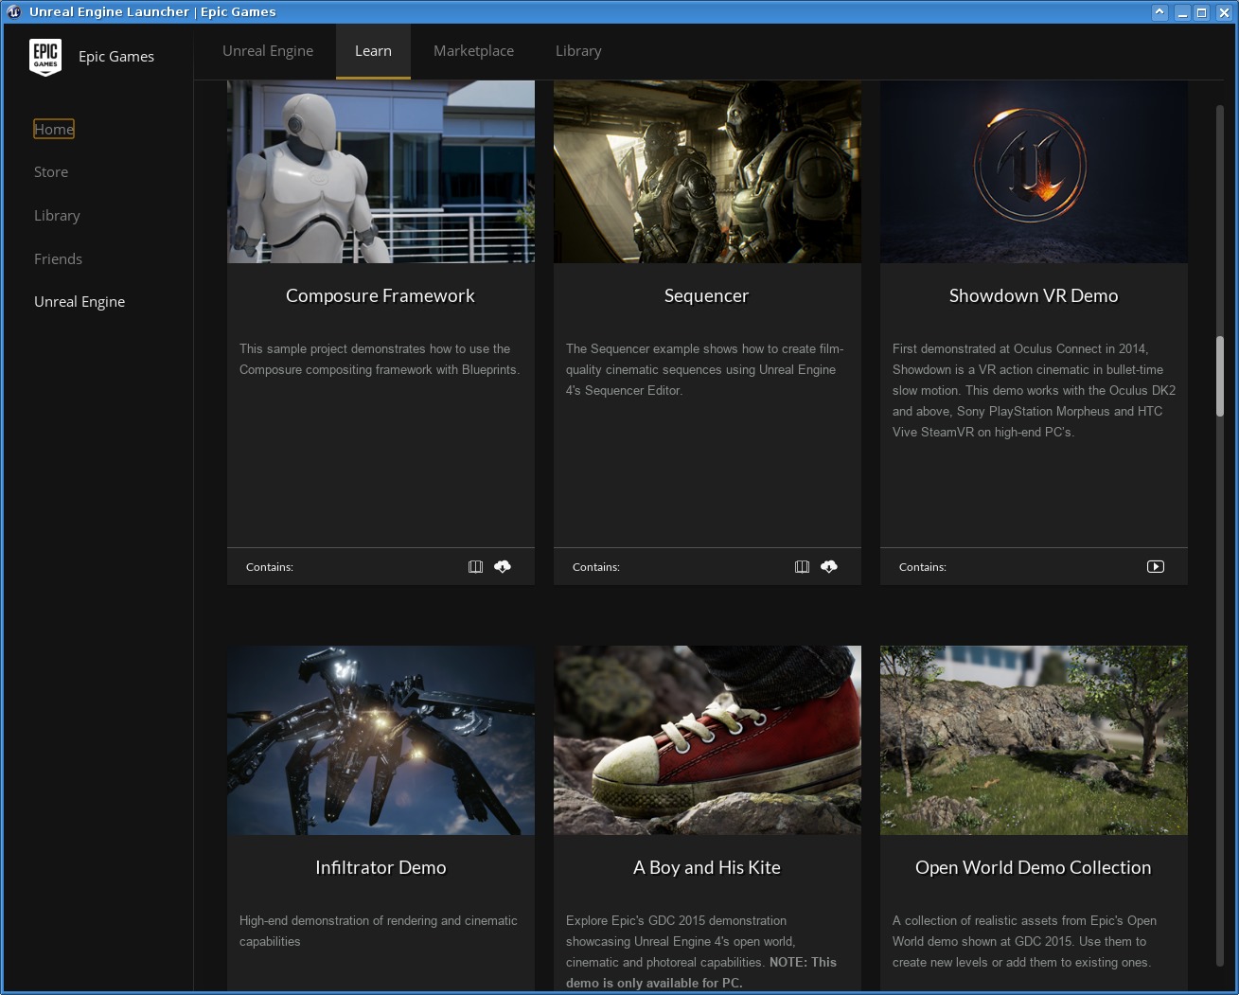The height and width of the screenshot is (995, 1239).
Task: Open the A Boy and His Kite thumbnail
Action: [707, 740]
